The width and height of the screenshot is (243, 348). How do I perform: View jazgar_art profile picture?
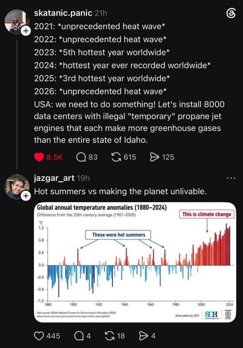pyautogui.click(x=17, y=187)
